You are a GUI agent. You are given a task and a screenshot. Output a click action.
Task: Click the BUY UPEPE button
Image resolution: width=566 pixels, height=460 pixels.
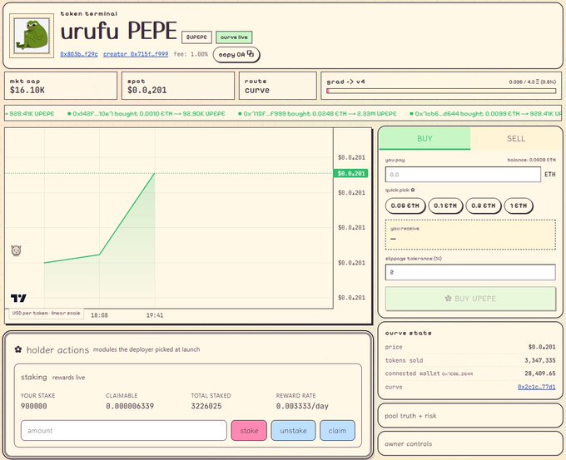(470, 299)
